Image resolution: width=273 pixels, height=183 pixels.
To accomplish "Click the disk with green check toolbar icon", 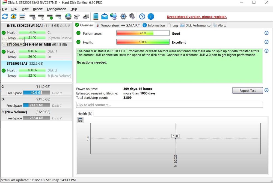I will click(50, 17).
